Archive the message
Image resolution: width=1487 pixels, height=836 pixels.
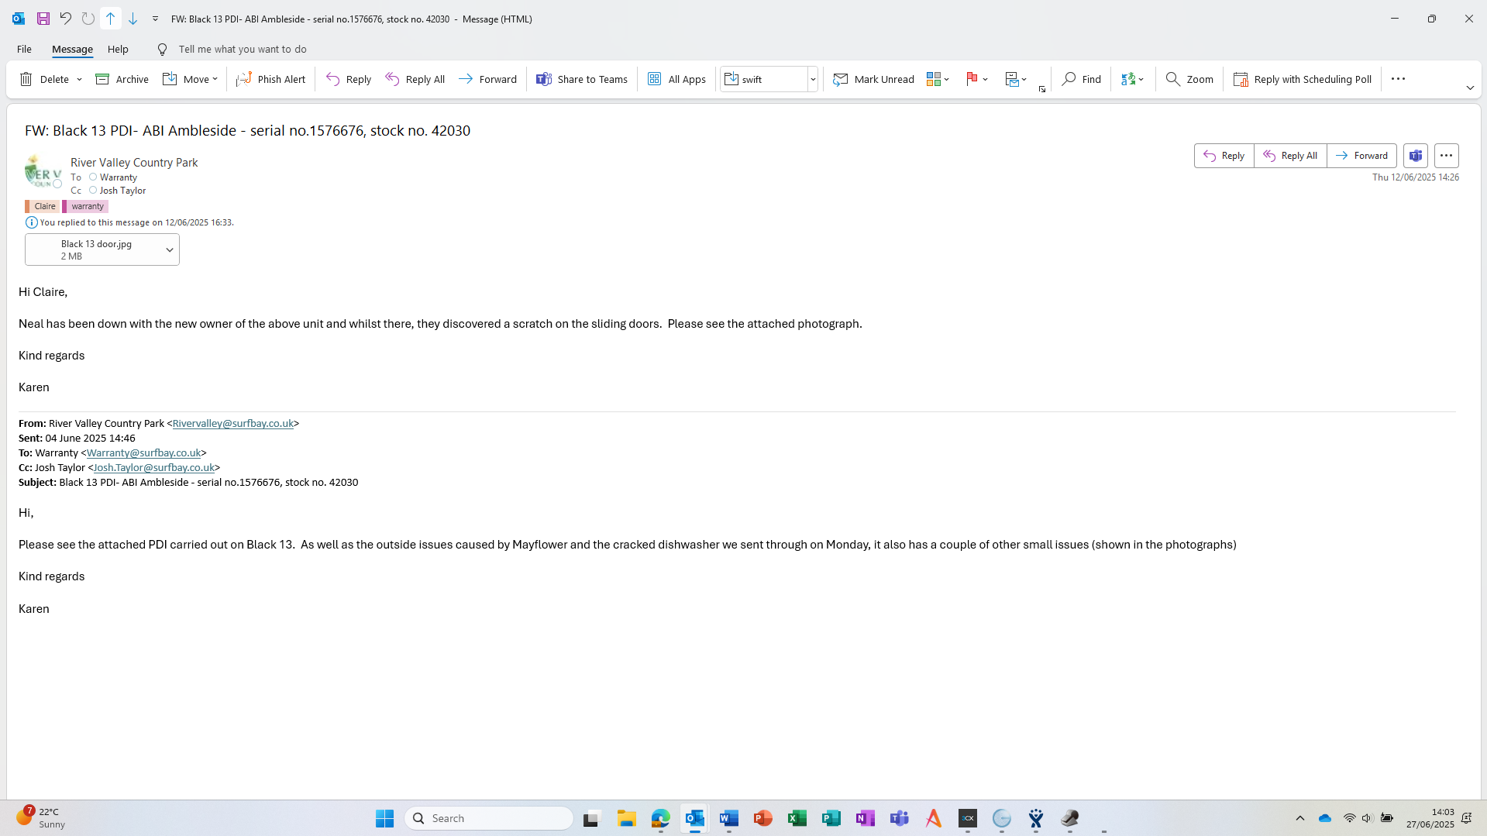click(122, 79)
